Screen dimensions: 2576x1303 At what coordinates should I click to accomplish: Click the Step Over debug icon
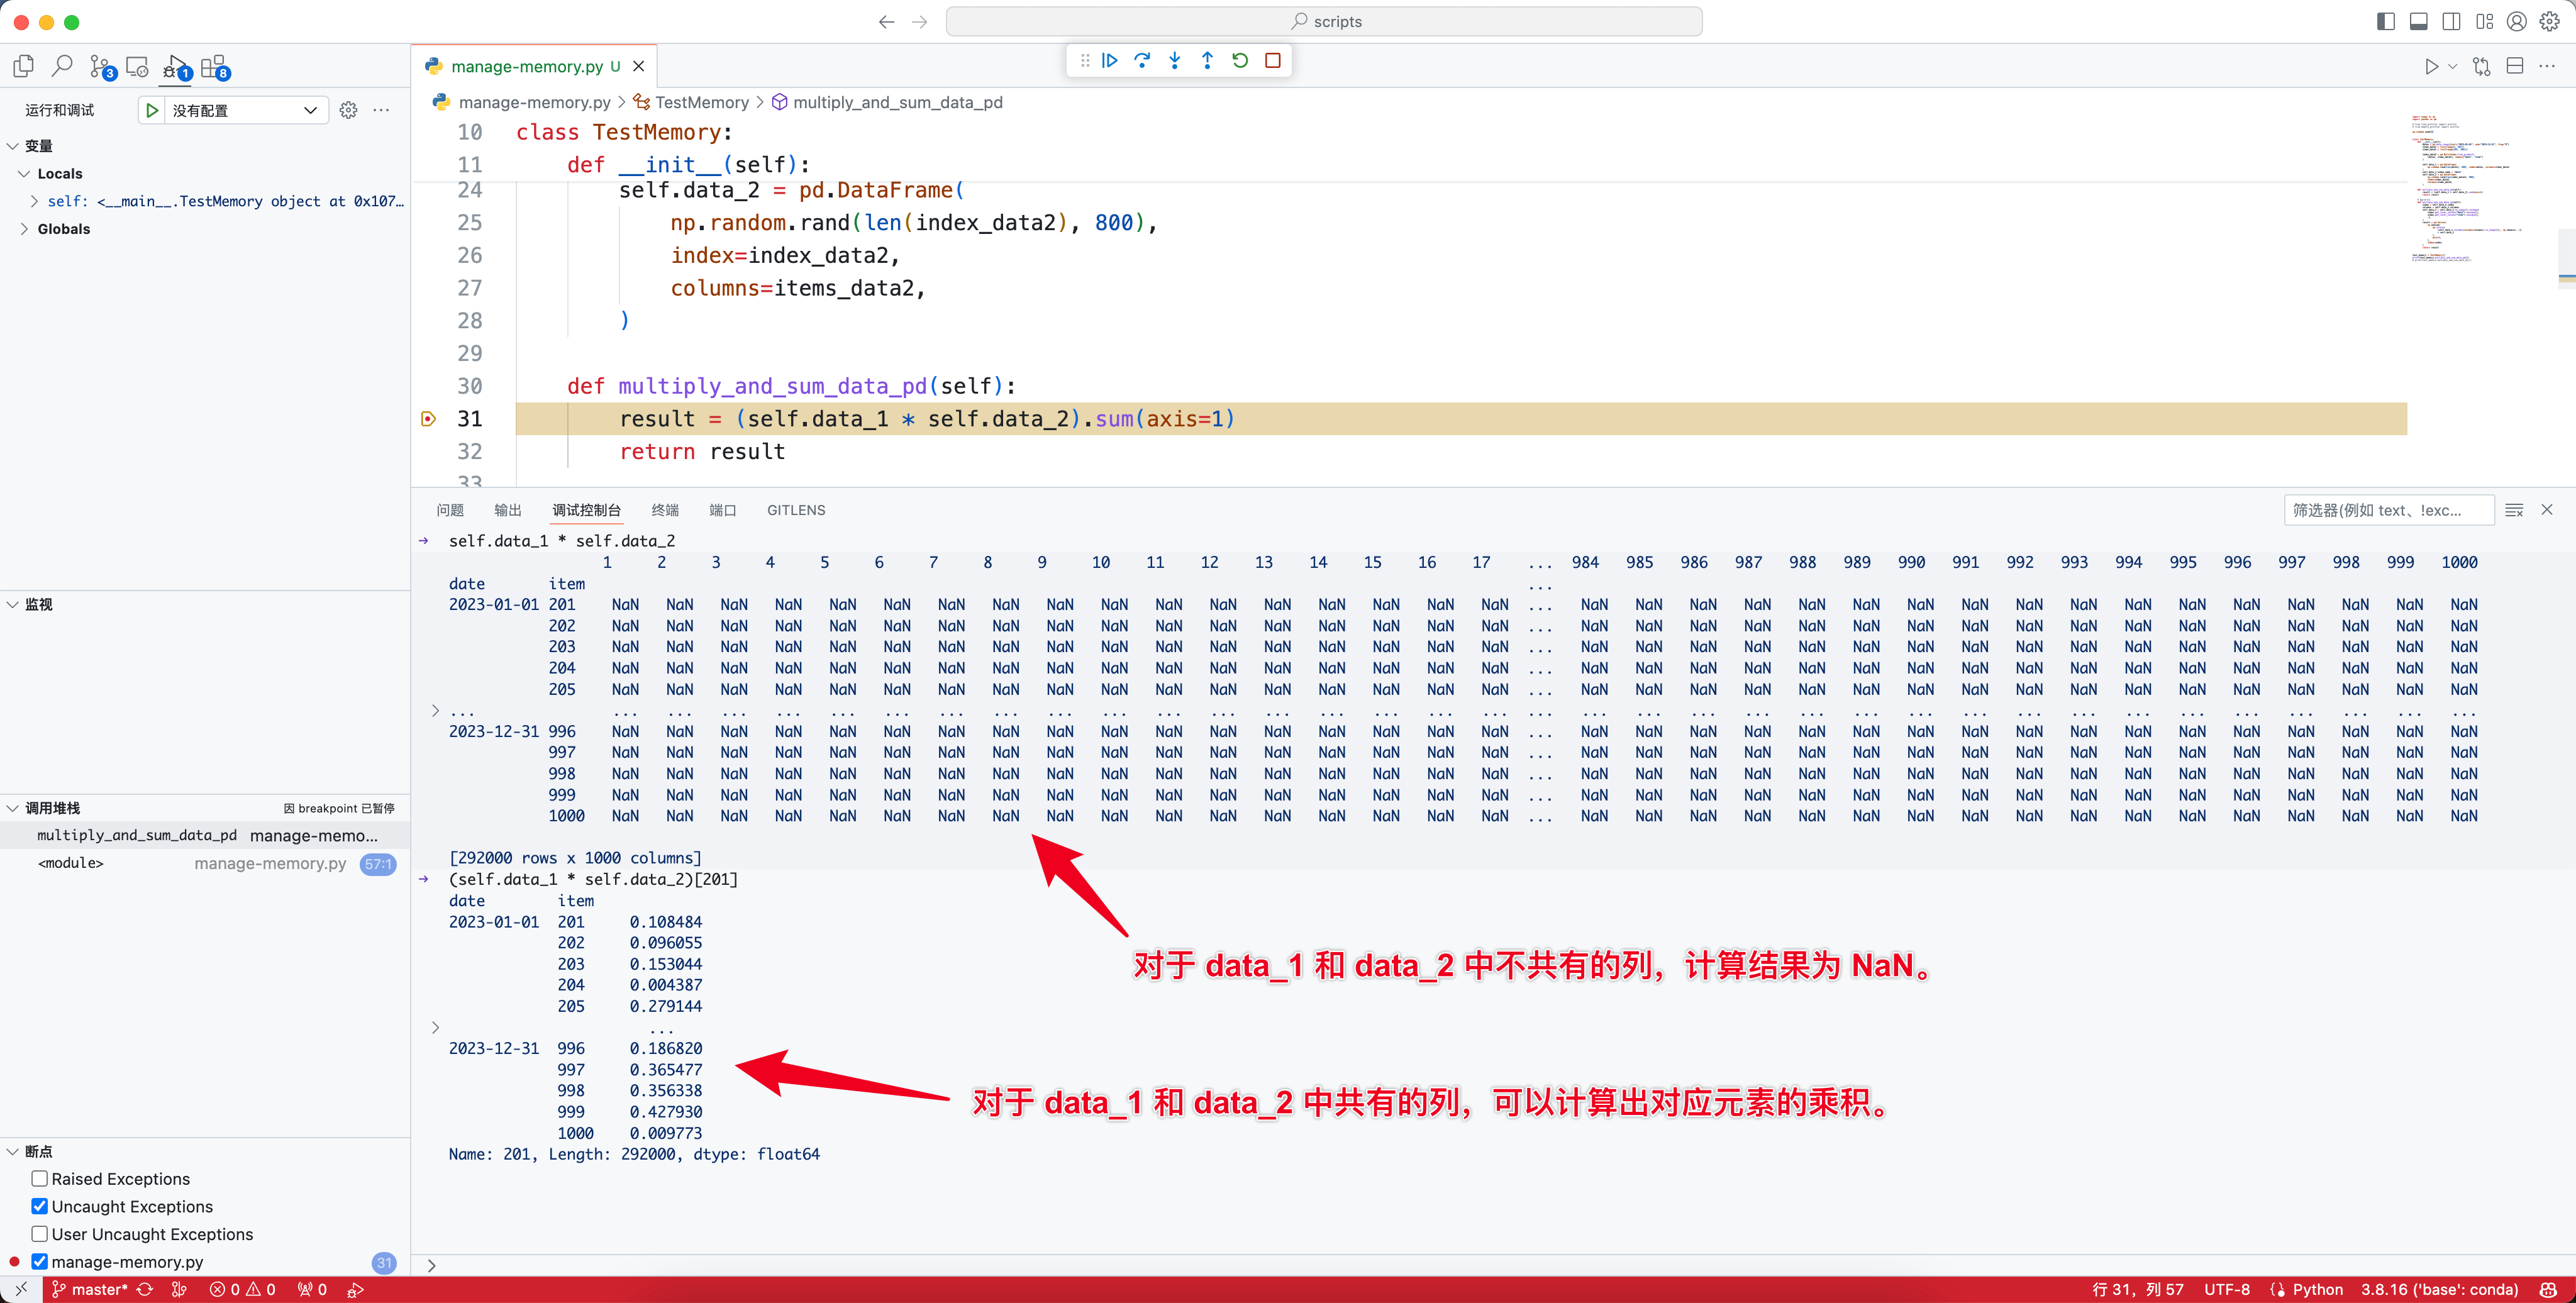coord(1142,61)
